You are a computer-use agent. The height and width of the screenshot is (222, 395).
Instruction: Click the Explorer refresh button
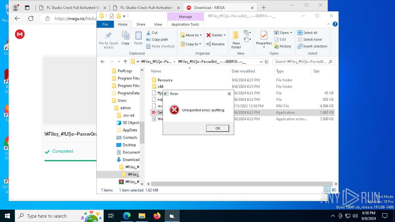click(x=266, y=62)
